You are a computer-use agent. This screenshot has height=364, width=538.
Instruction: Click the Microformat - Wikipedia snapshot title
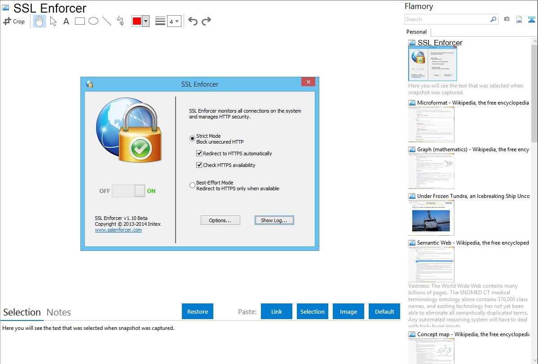click(473, 103)
